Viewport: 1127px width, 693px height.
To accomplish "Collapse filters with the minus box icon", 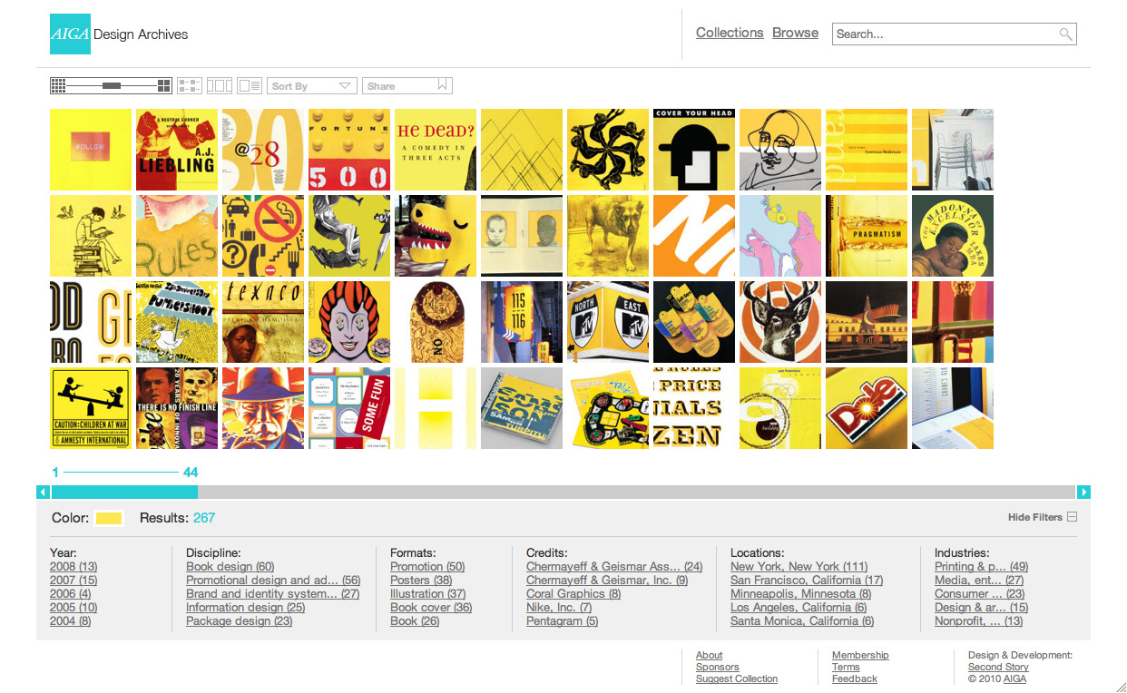I will point(1072,517).
